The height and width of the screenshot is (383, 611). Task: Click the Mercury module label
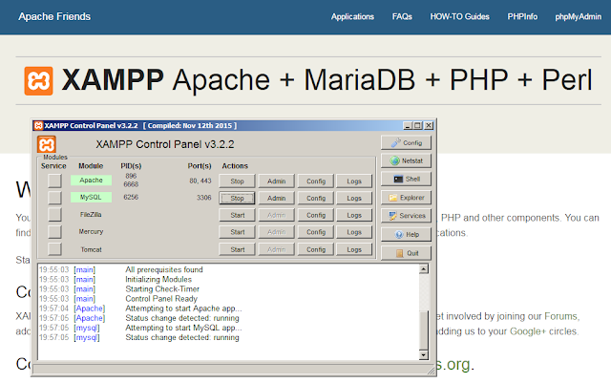[91, 232]
